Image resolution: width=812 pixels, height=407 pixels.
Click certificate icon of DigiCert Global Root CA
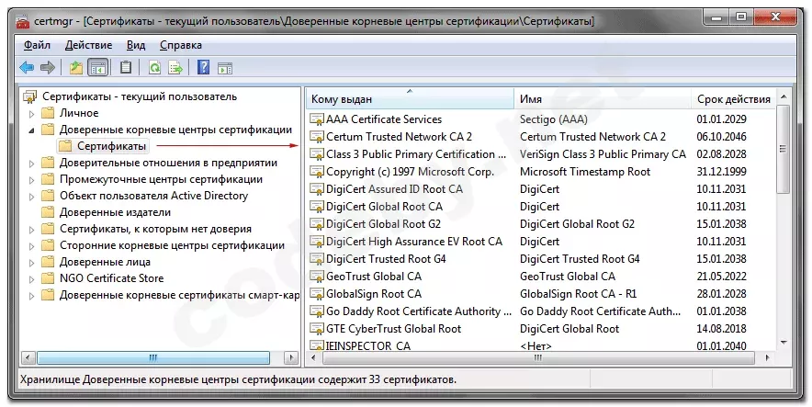pyautogui.click(x=316, y=207)
